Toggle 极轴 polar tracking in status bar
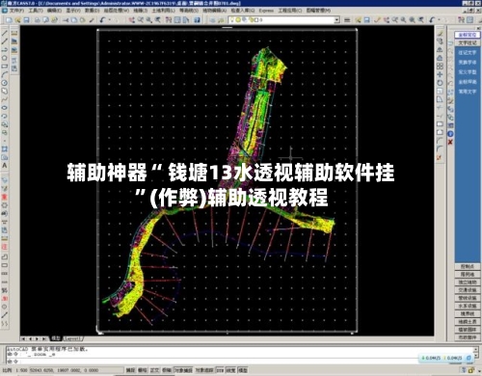Screen dimensions: 482x376 point(167,370)
